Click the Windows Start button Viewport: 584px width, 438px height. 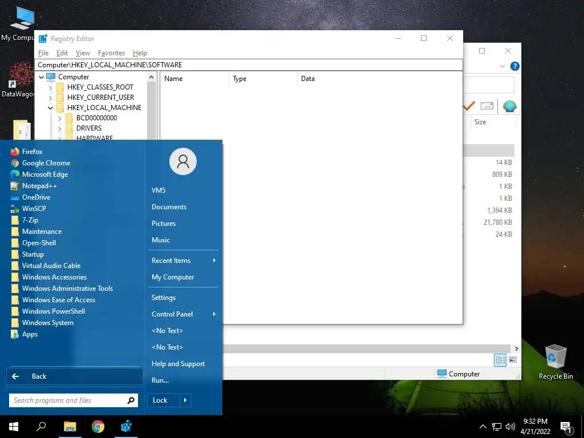click(14, 427)
